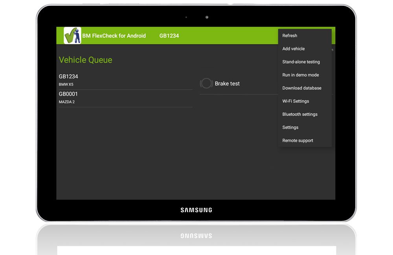This screenshot has width=393, height=255.
Task: Open Bluetooth settings from menu
Action: point(300,114)
